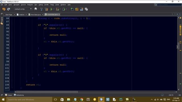Image resolution: width=182 pixels, height=102 pixels.
Task: Click 'return r1;' on line 106
Action: 33,85
